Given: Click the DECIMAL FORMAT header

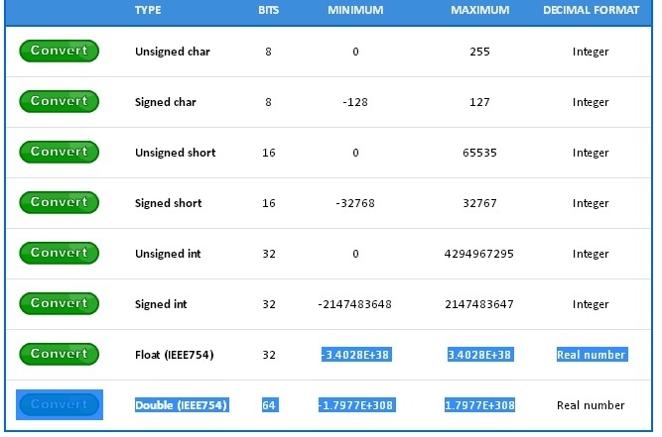Looking at the screenshot, I should (591, 10).
